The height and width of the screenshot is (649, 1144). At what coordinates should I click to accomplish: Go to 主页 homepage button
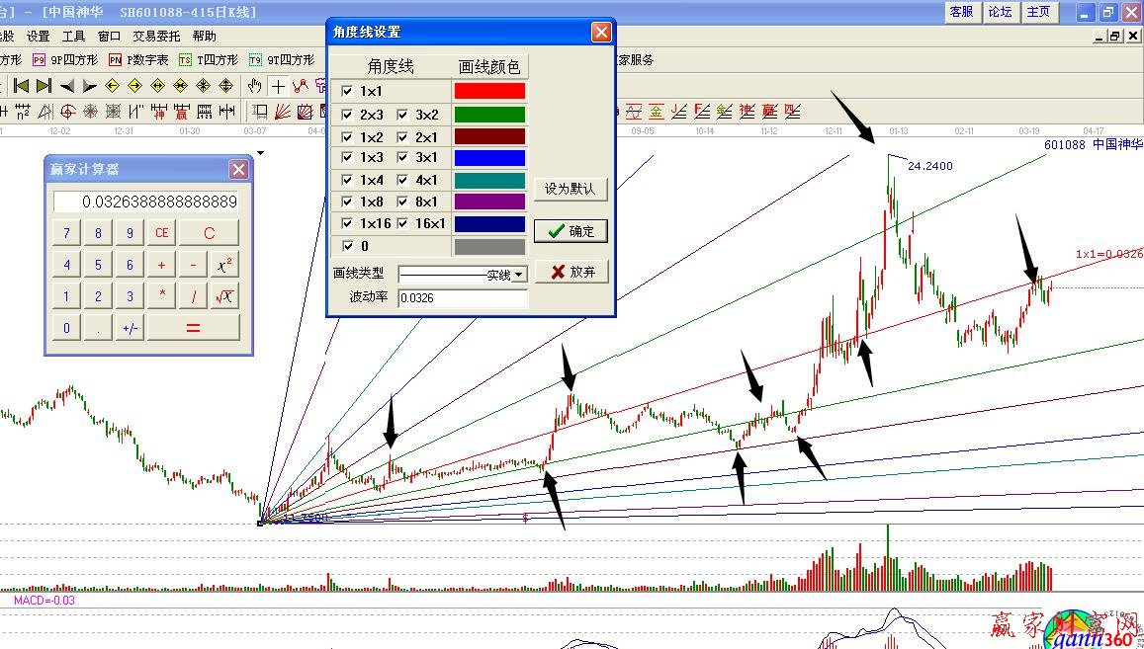click(1038, 12)
